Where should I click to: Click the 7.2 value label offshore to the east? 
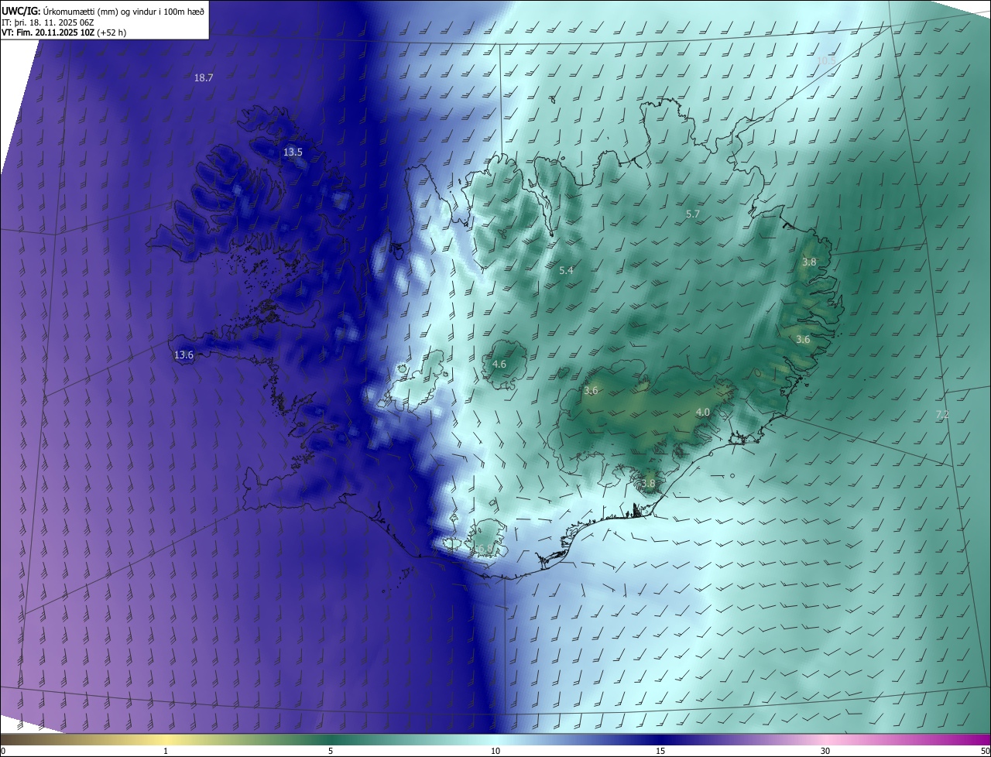tap(942, 415)
